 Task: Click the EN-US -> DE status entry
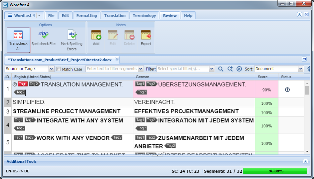(x=18, y=171)
